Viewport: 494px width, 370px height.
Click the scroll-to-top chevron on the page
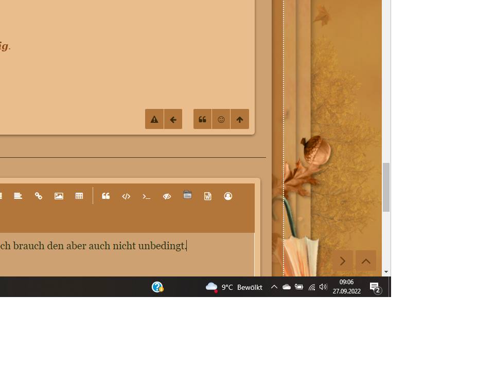pos(366,261)
